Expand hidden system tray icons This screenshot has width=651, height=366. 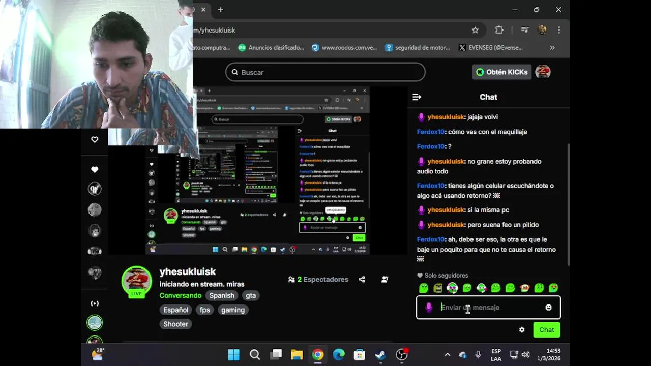[x=447, y=355]
